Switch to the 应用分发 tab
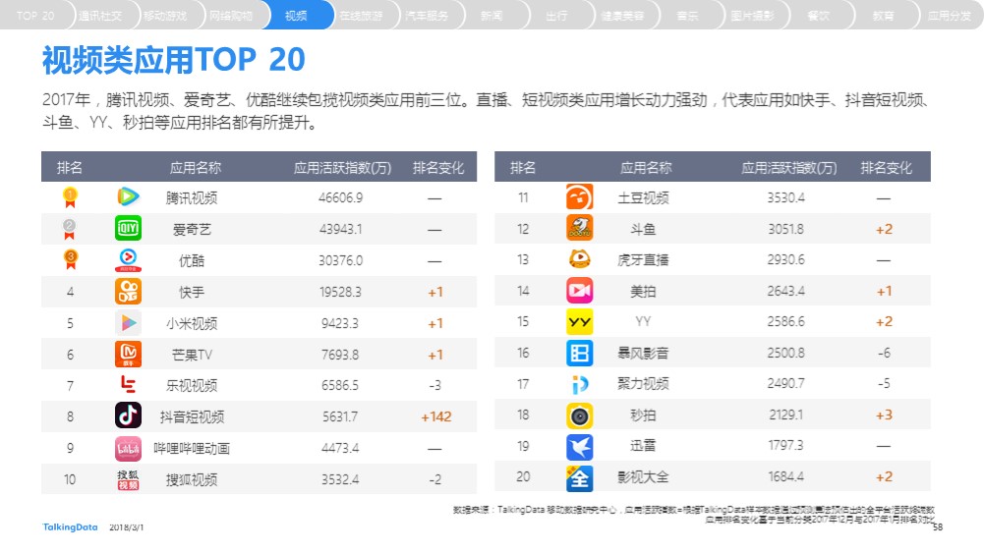The height and width of the screenshot is (553, 984). (x=950, y=16)
